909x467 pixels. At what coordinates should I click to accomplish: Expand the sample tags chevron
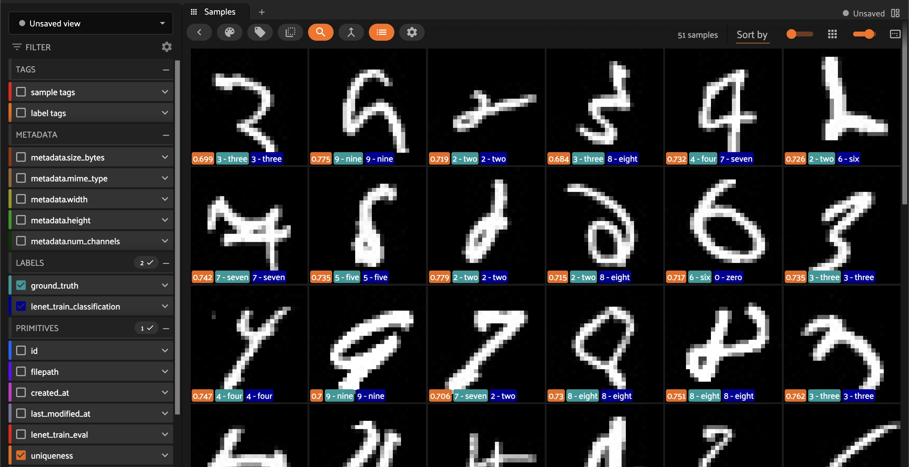pyautogui.click(x=165, y=92)
